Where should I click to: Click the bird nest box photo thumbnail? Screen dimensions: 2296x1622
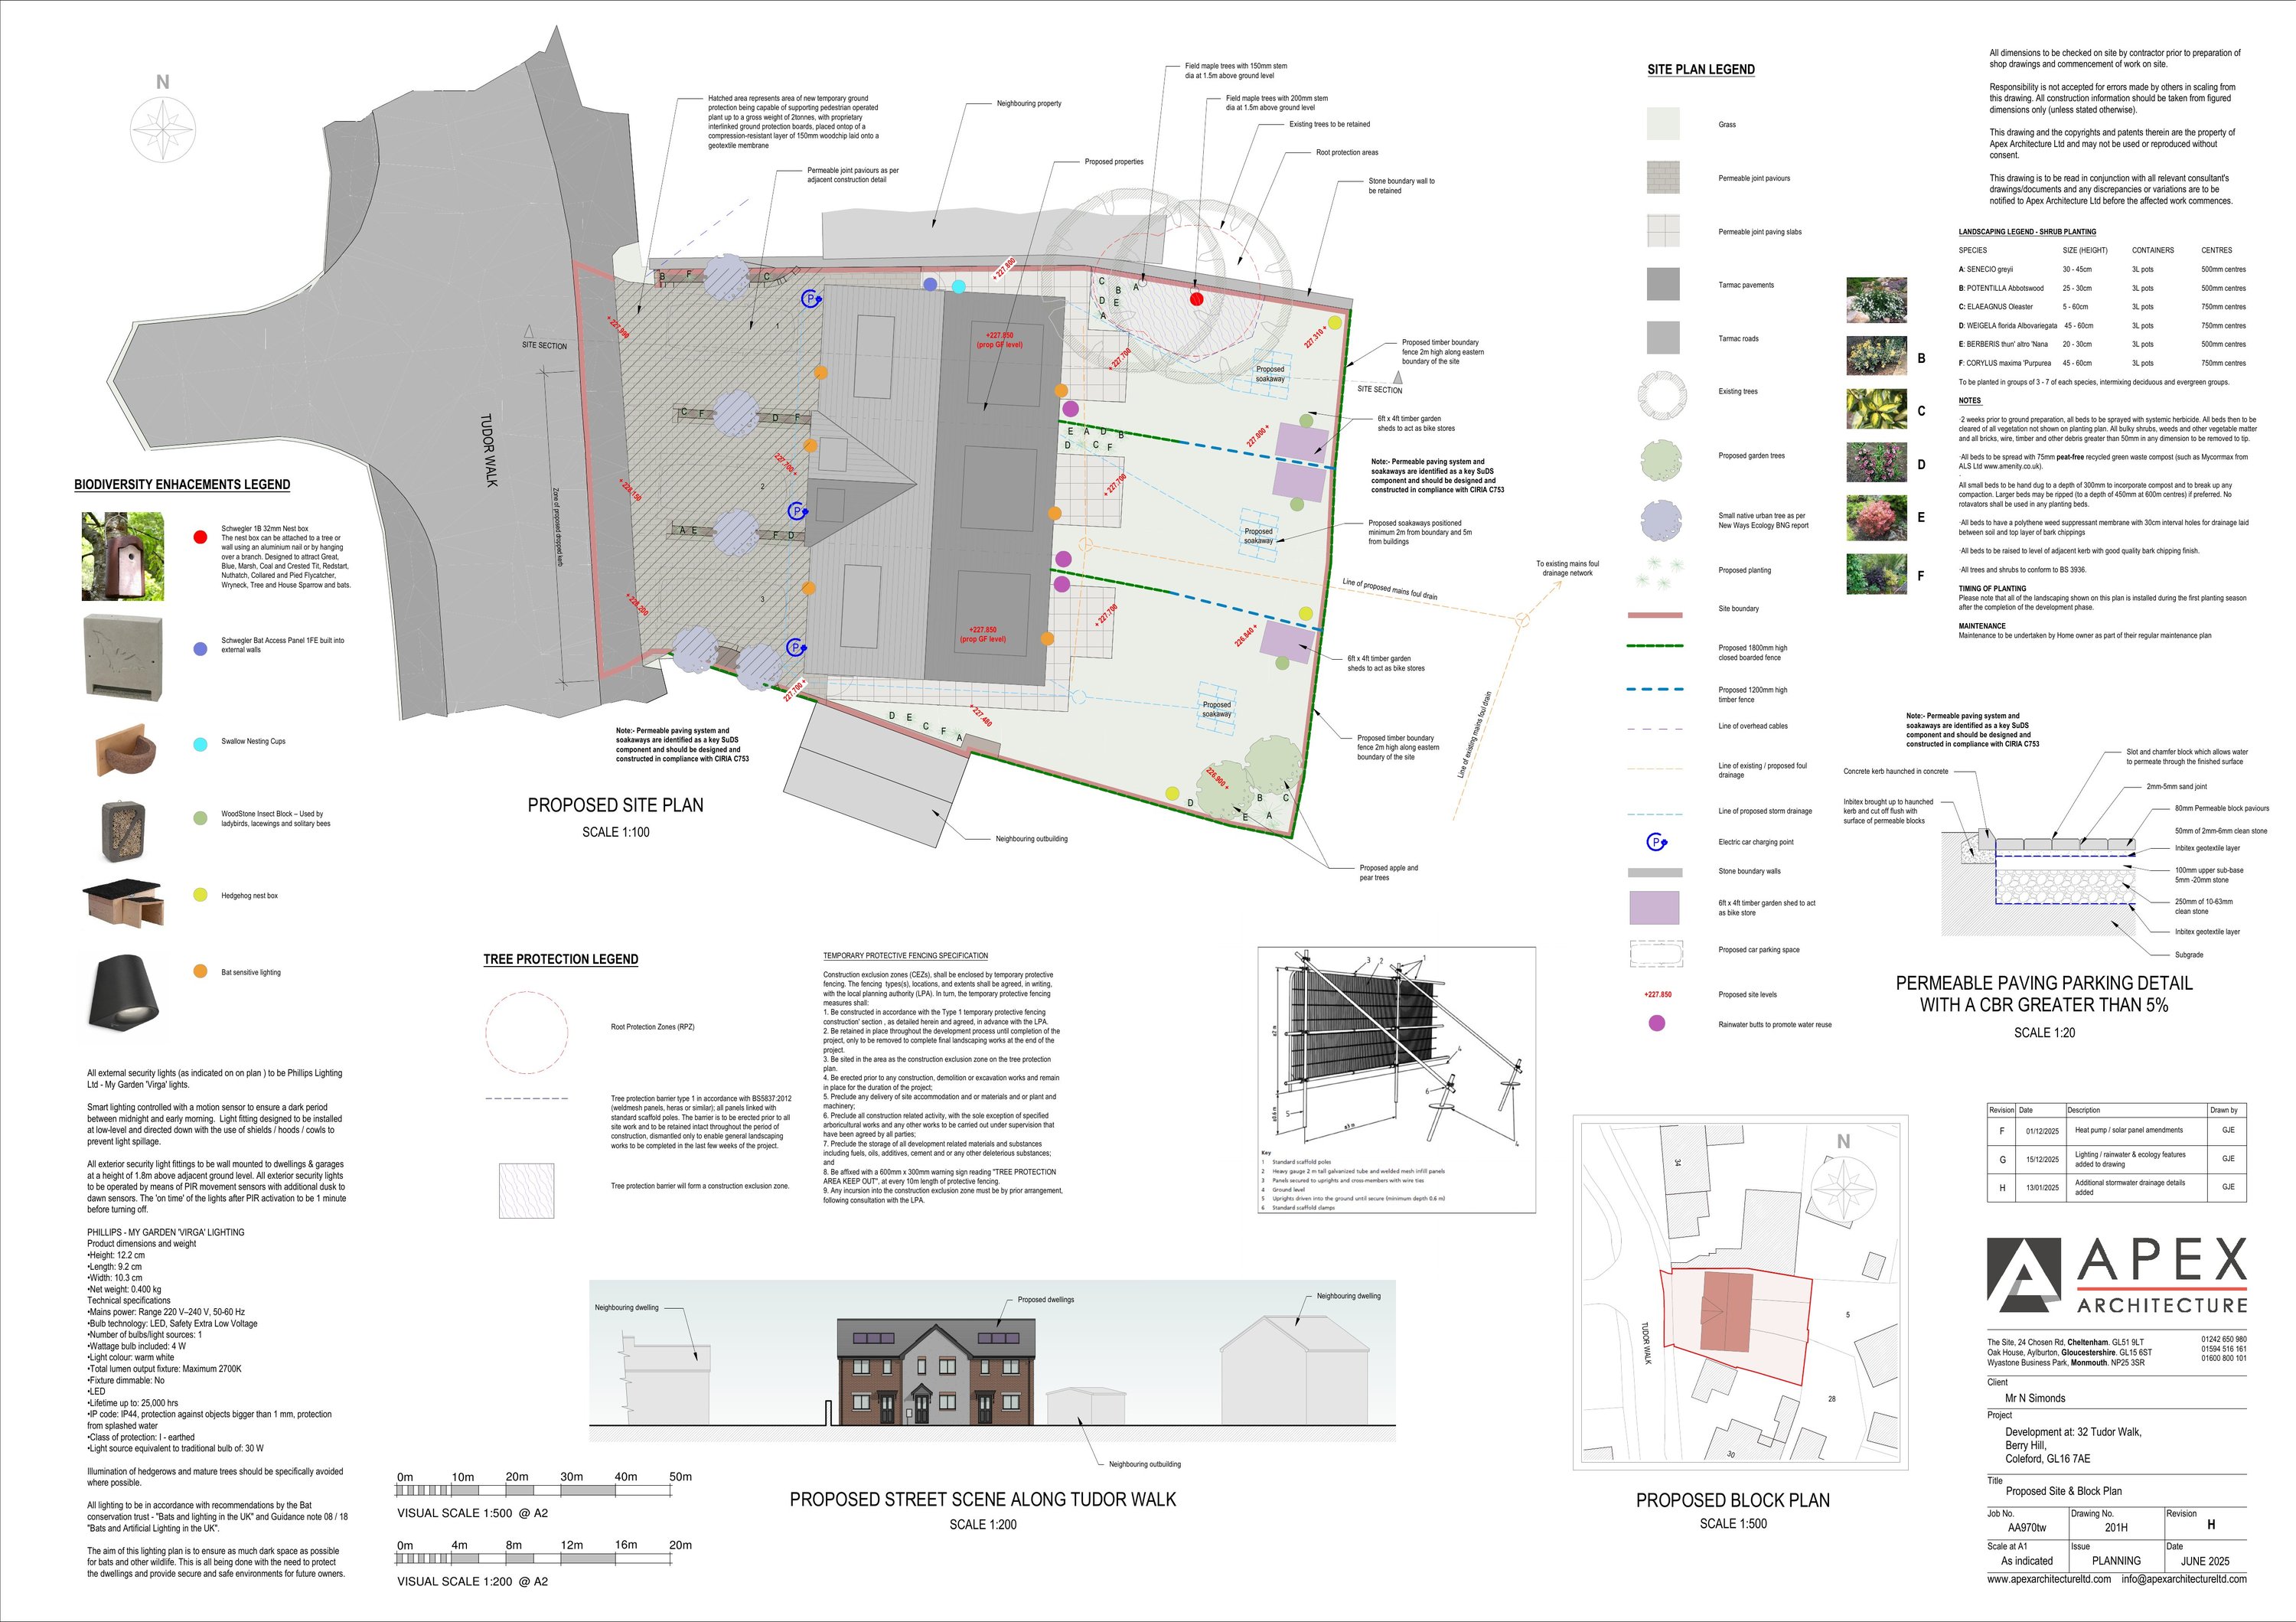pos(122,556)
